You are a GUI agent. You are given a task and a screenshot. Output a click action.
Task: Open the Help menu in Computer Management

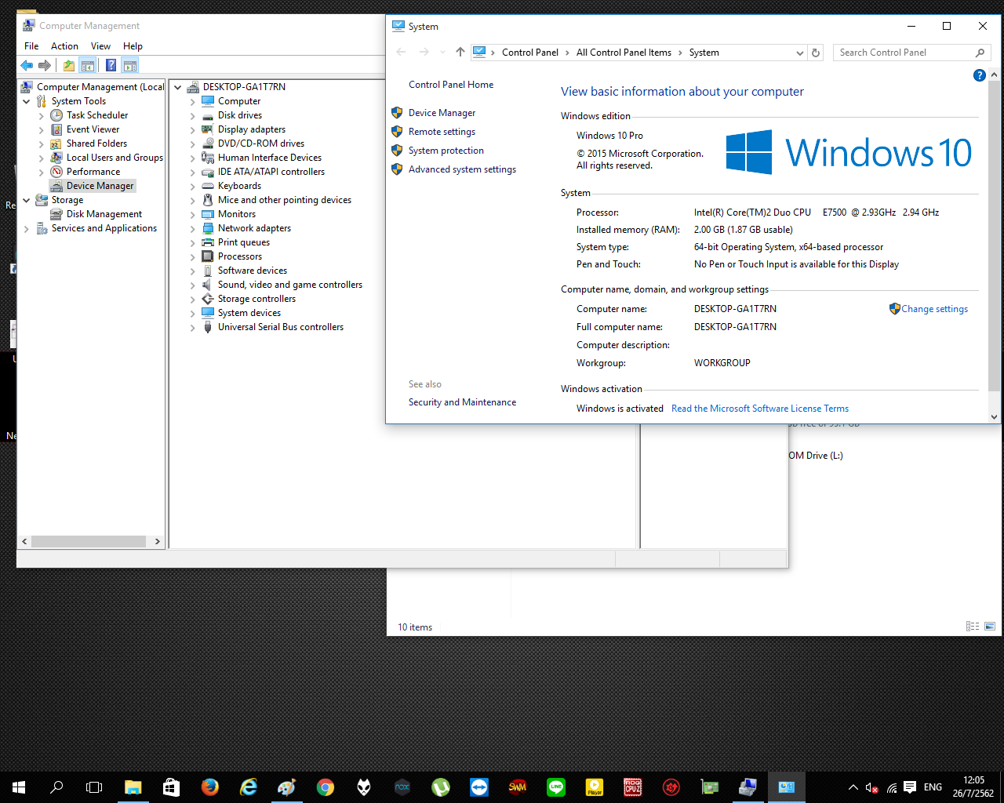(133, 46)
